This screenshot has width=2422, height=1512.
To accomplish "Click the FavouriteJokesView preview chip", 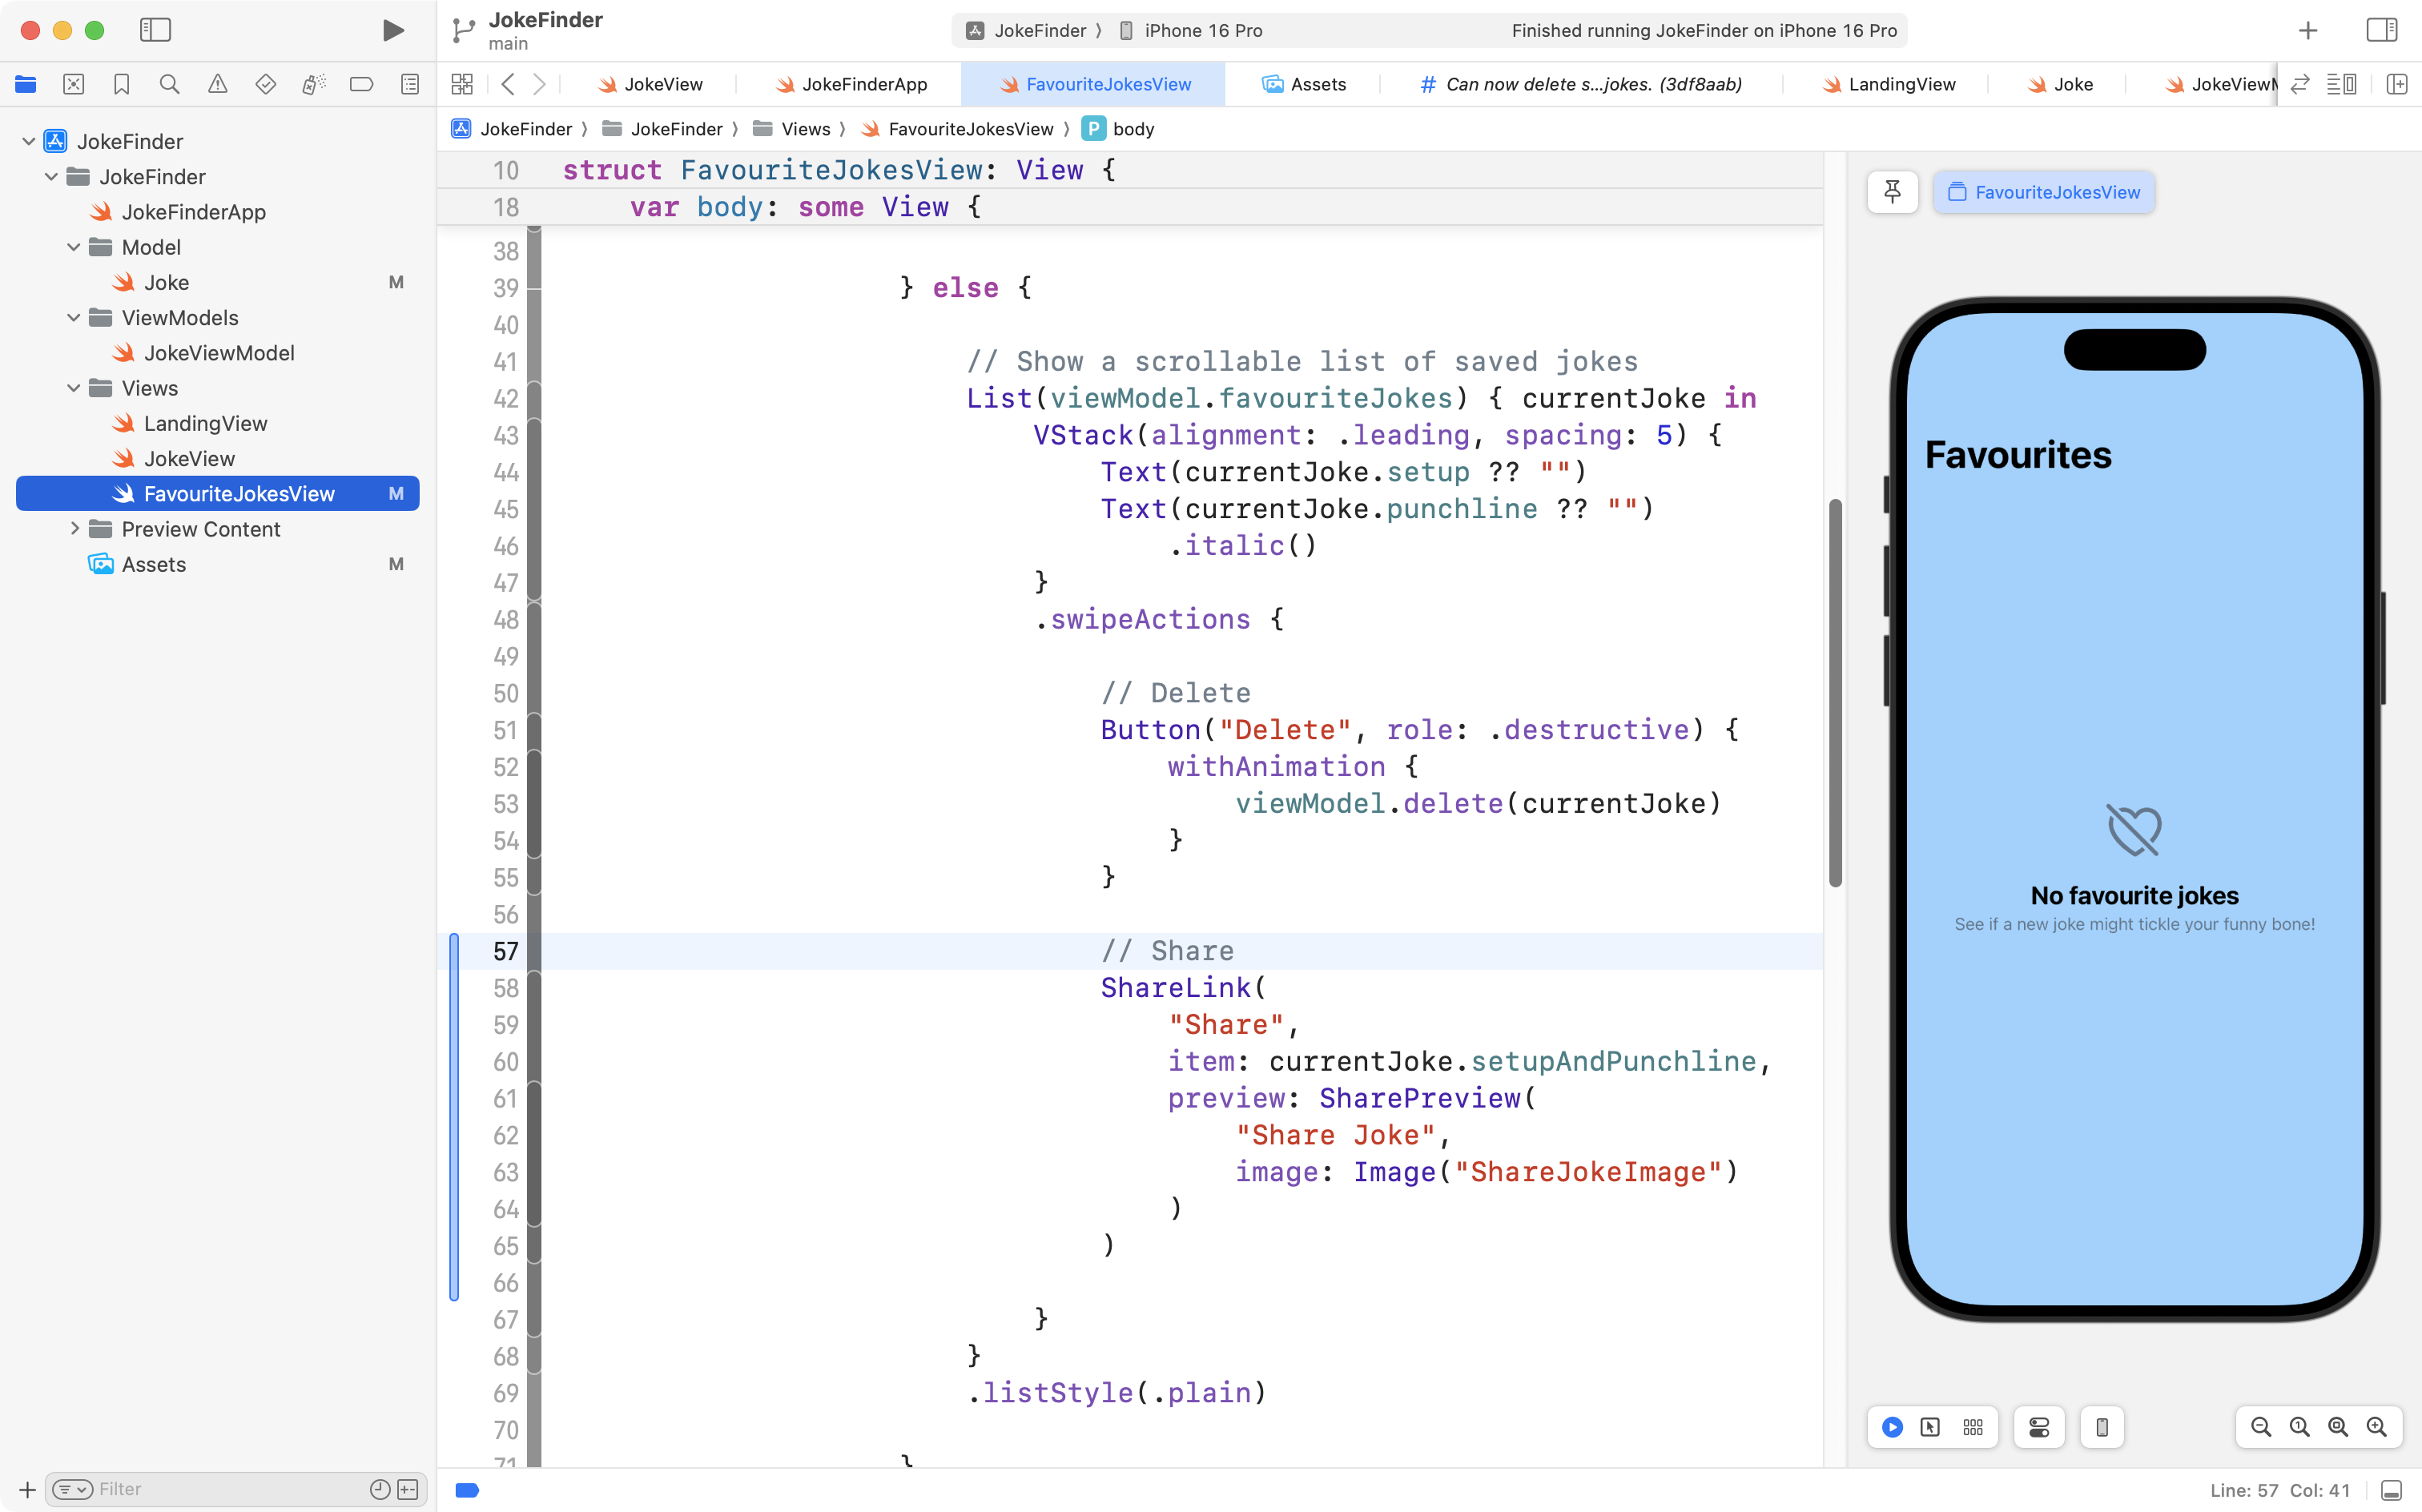I will pyautogui.click(x=2044, y=192).
